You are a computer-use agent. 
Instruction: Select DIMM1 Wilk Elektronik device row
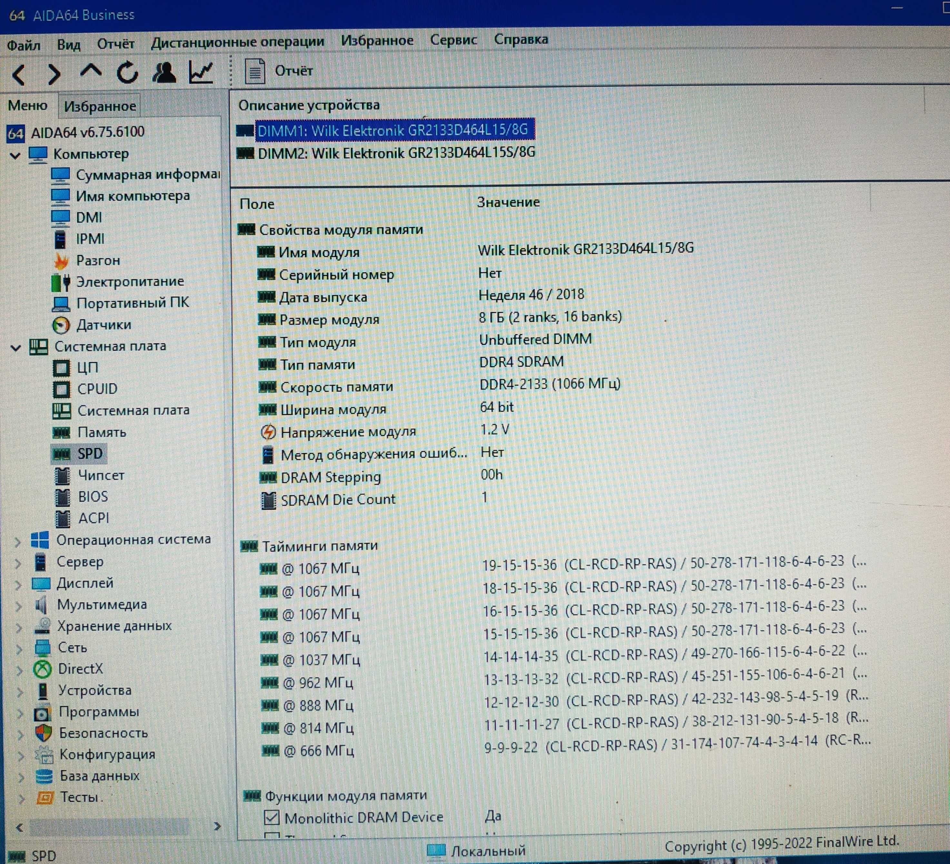tap(386, 130)
